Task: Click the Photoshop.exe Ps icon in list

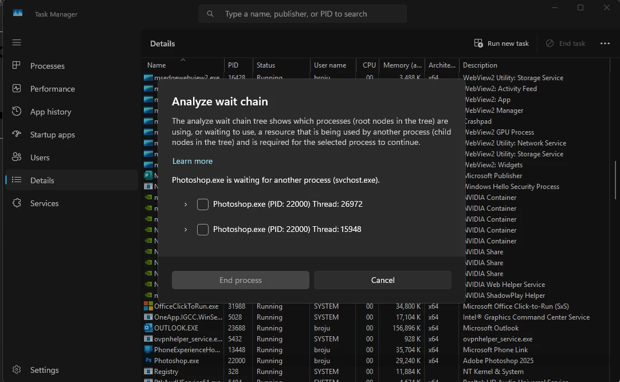Action: 148,360
